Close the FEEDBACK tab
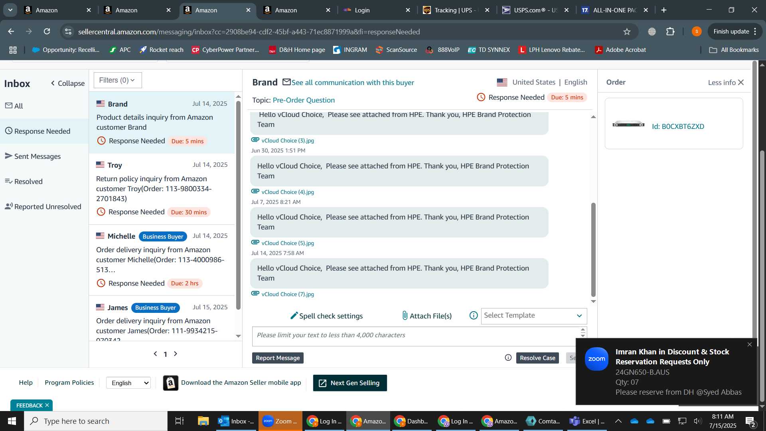 coord(47,405)
